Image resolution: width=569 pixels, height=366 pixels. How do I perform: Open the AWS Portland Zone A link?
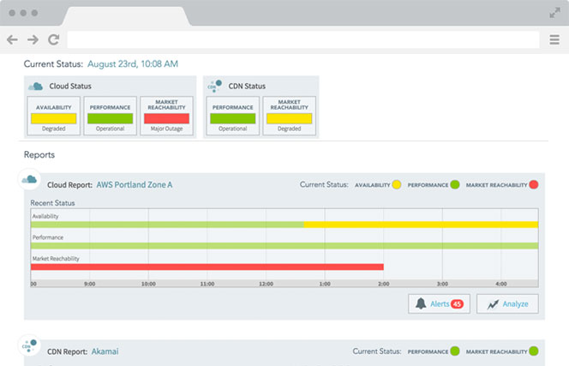click(x=135, y=184)
